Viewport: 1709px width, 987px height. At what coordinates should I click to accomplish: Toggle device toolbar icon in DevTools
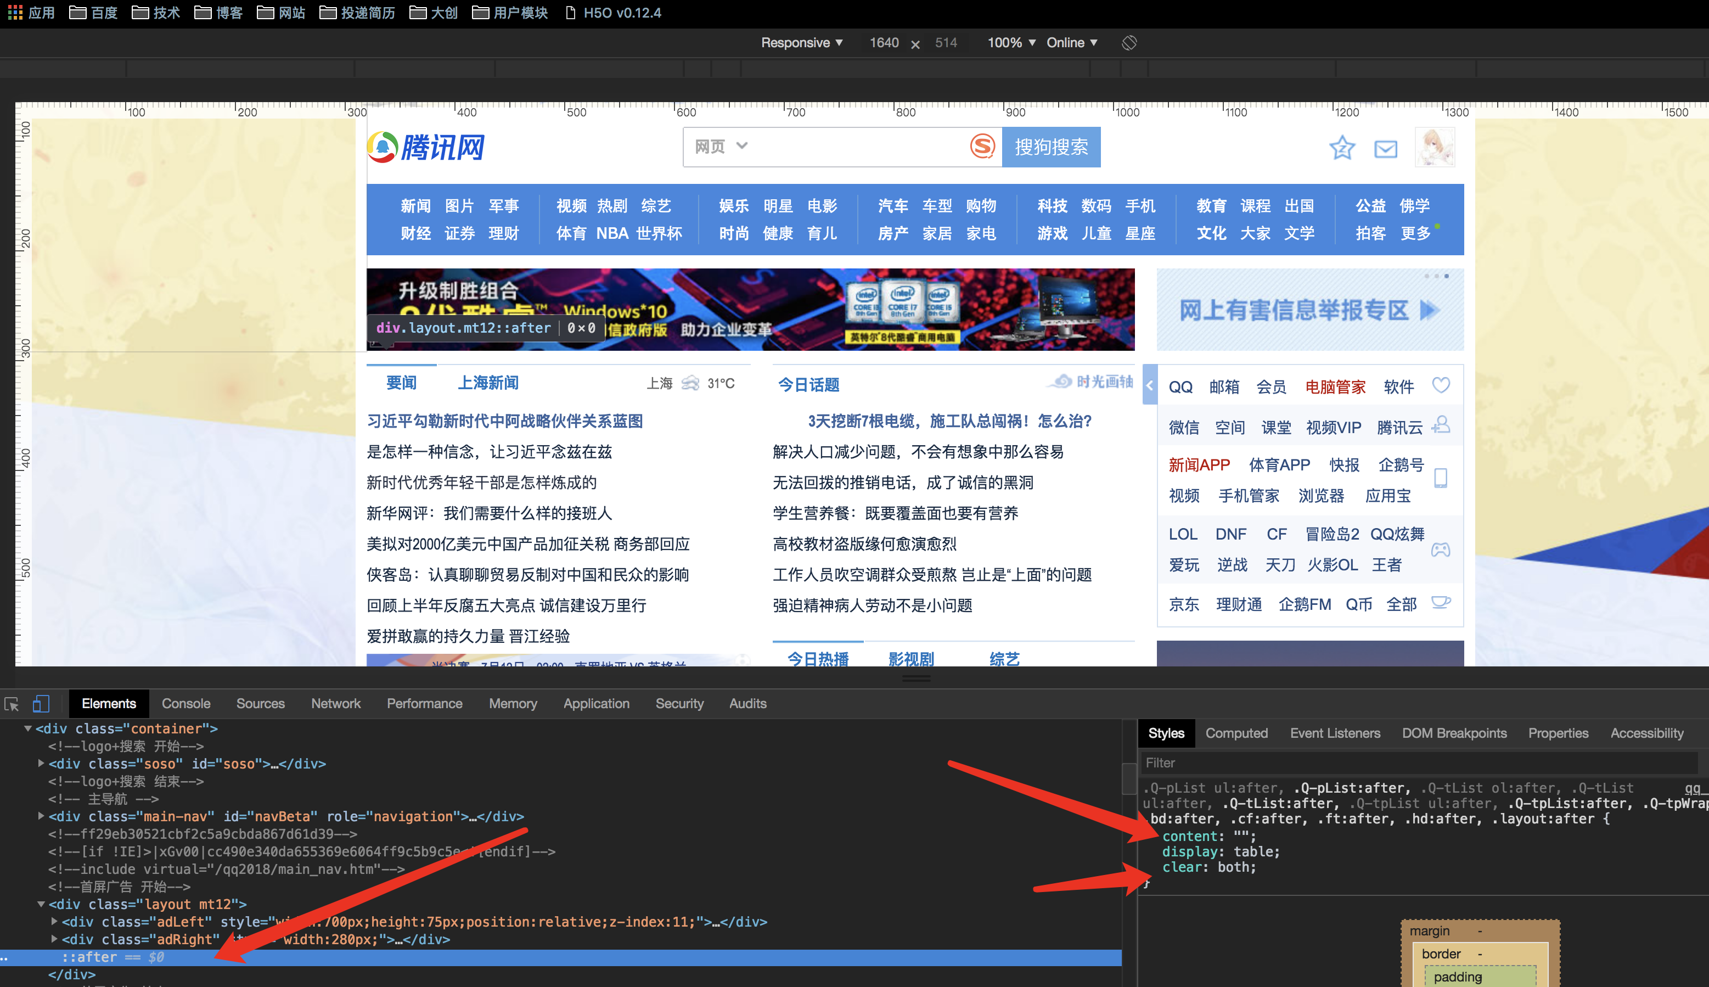(41, 704)
